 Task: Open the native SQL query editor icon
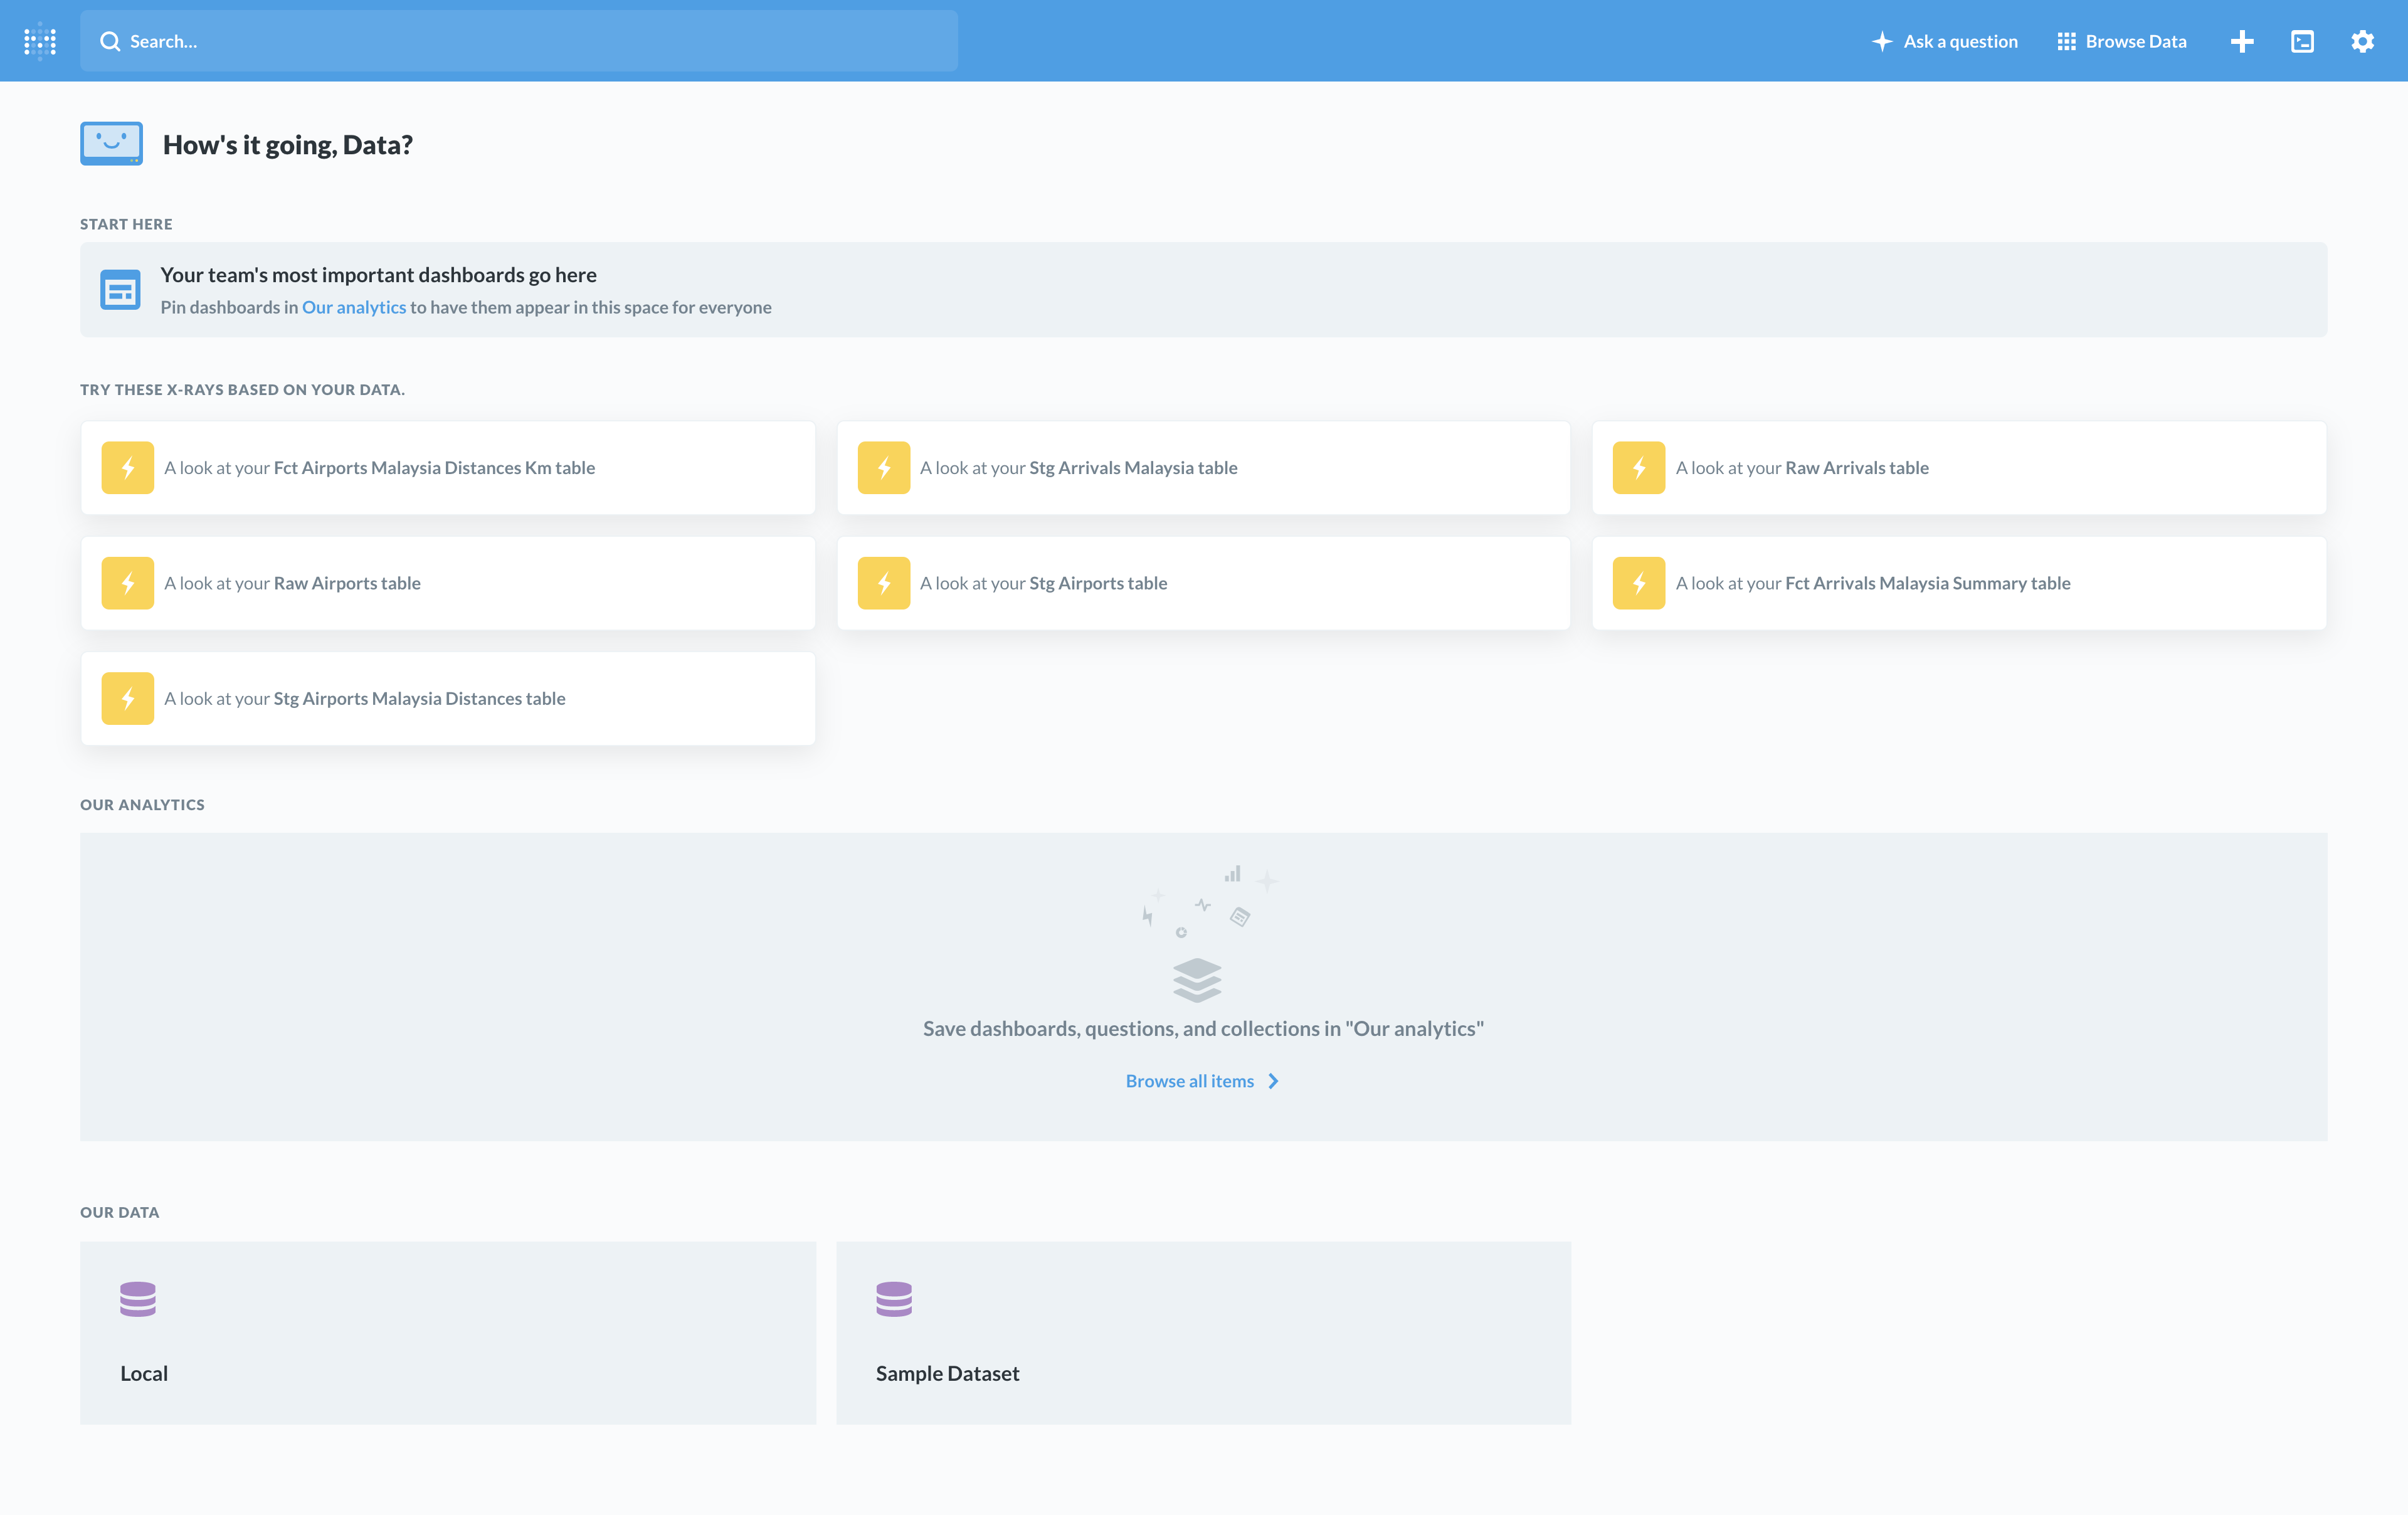pos(2302,41)
